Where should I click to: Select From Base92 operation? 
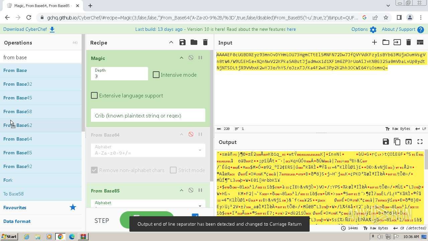[x=41, y=166]
